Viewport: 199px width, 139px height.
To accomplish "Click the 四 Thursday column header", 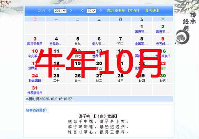I will [121, 19].
